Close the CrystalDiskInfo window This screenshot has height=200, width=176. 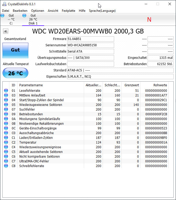tap(170, 4)
